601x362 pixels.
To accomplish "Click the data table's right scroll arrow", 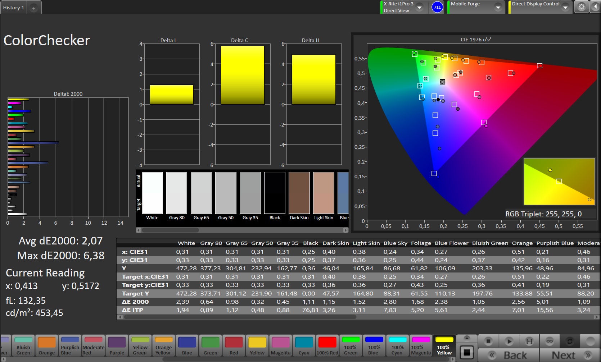I will [597, 317].
